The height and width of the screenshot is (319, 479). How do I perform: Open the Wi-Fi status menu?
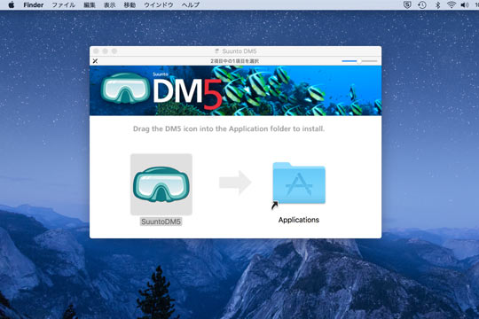452,5
